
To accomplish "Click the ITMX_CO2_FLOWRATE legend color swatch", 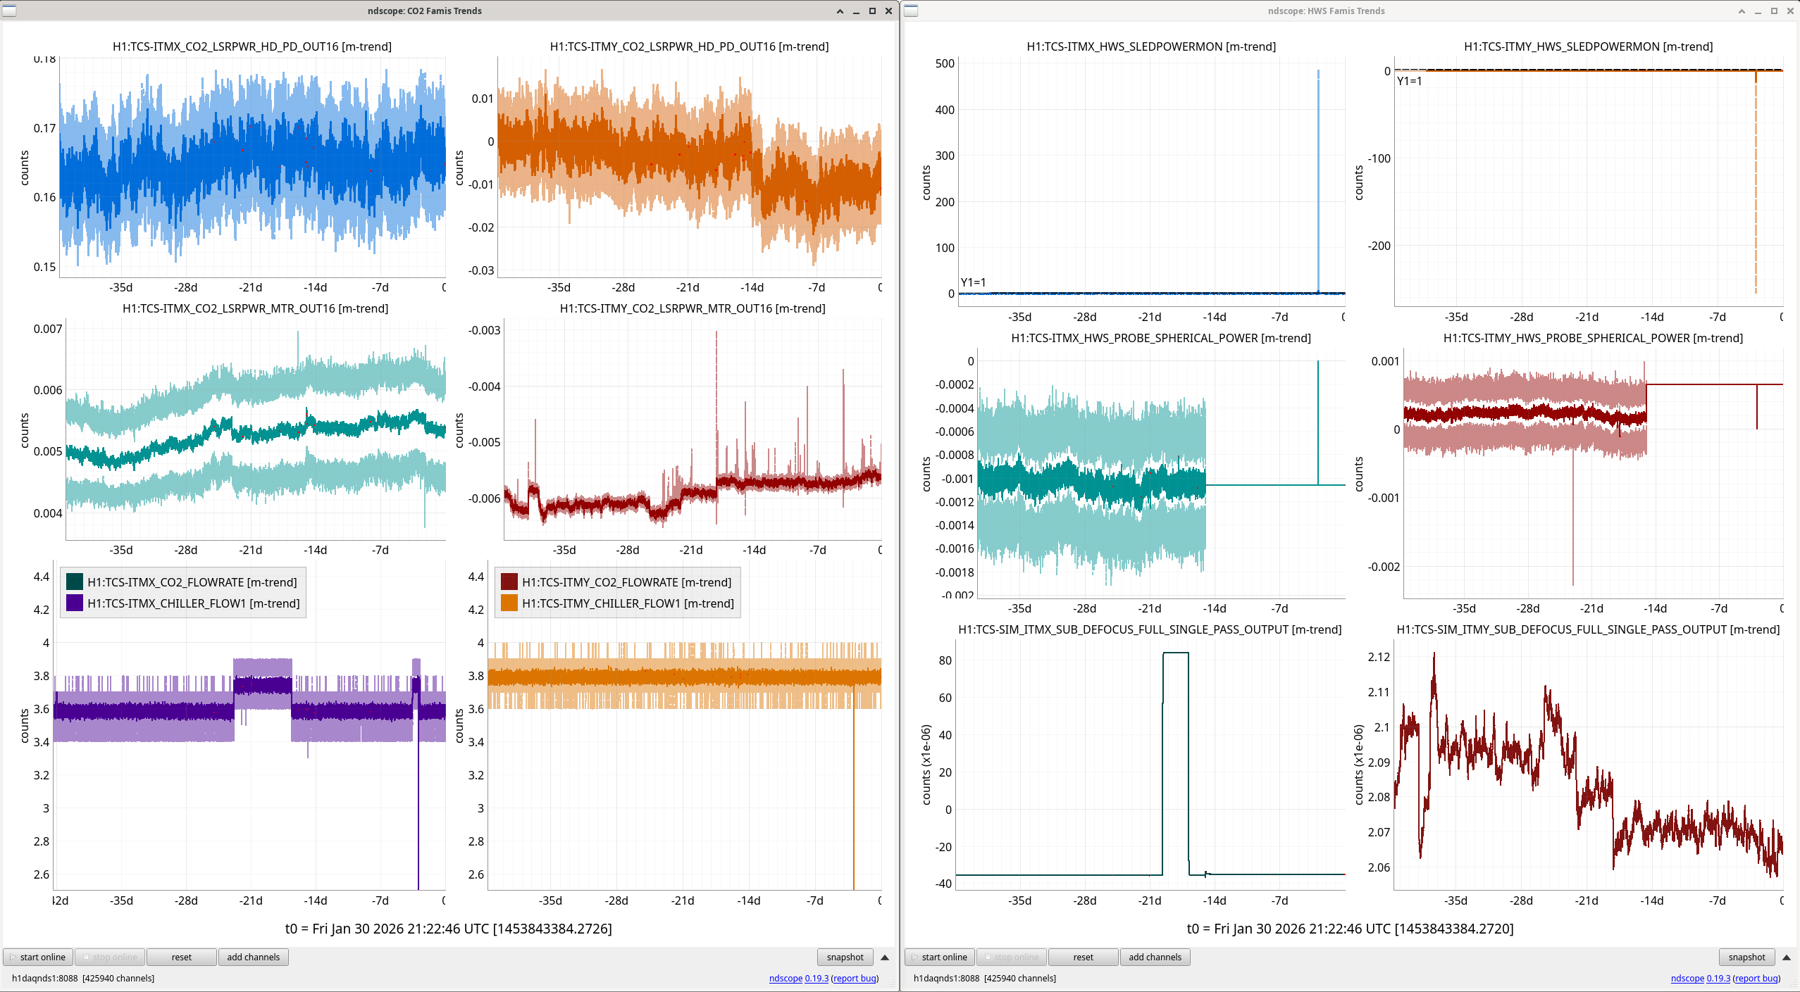I will (74, 582).
